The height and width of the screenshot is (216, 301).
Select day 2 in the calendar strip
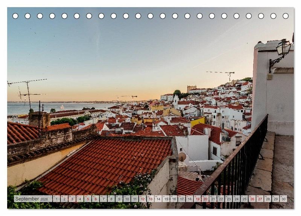coord(64,199)
